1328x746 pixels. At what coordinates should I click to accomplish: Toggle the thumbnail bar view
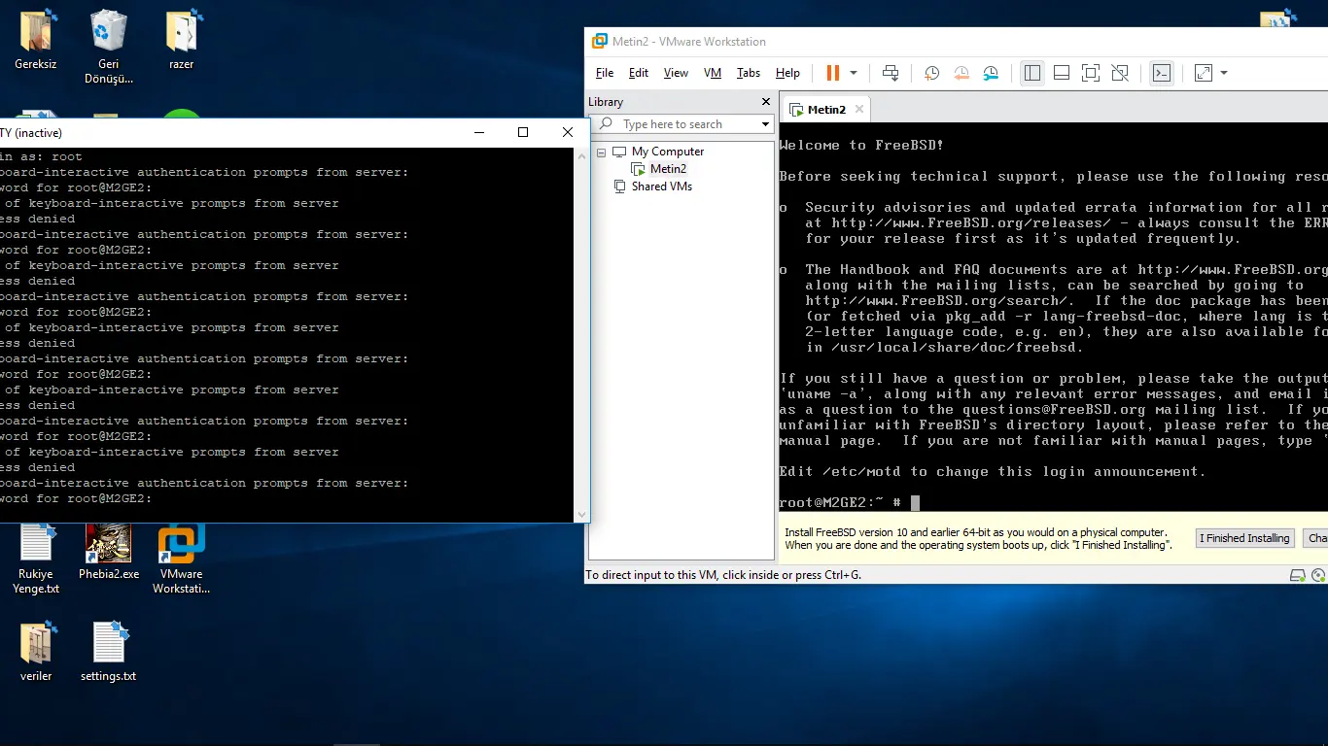[1062, 73]
